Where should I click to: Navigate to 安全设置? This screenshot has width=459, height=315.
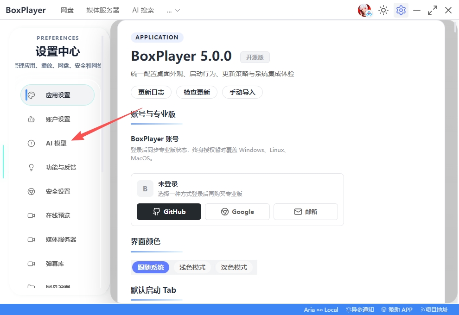pos(57,192)
